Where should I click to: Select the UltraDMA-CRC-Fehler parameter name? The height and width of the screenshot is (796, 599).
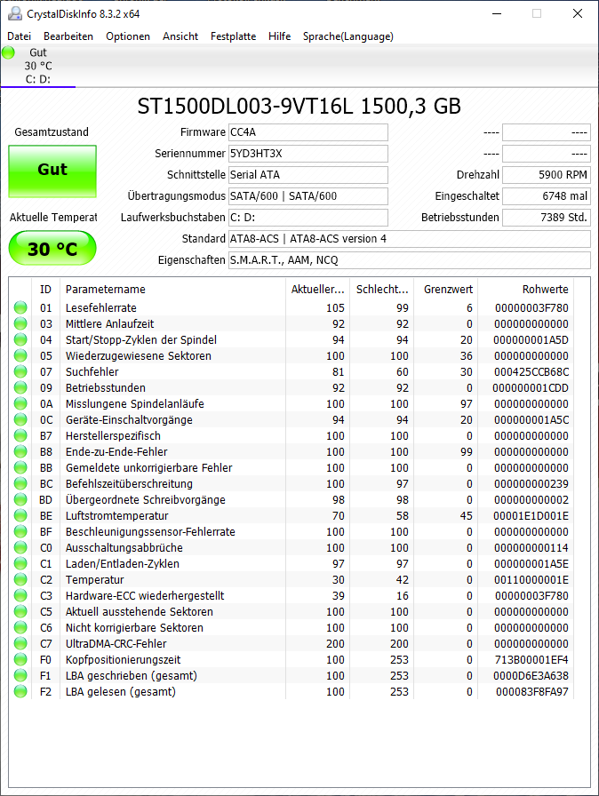click(116, 644)
